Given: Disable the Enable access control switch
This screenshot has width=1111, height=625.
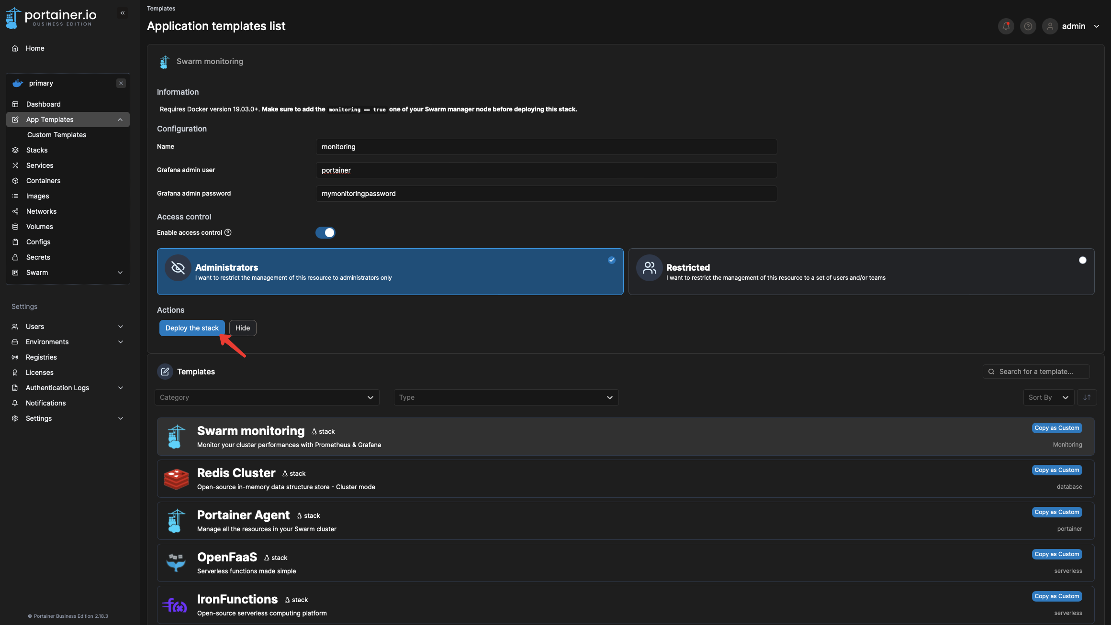Looking at the screenshot, I should click(325, 232).
